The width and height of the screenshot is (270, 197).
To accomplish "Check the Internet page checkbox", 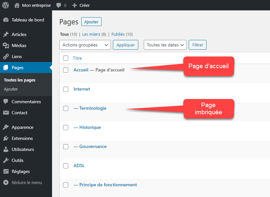I will click(66, 89).
